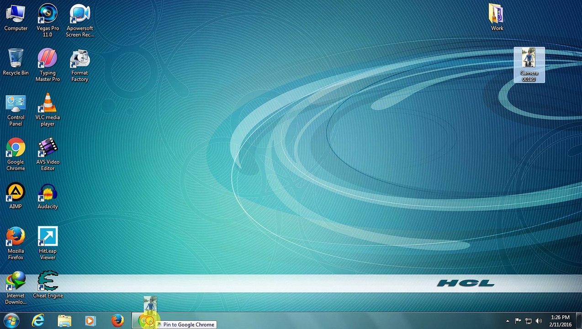Click the AVS Video Editor shortcut
This screenshot has width=582, height=329.
(48, 154)
